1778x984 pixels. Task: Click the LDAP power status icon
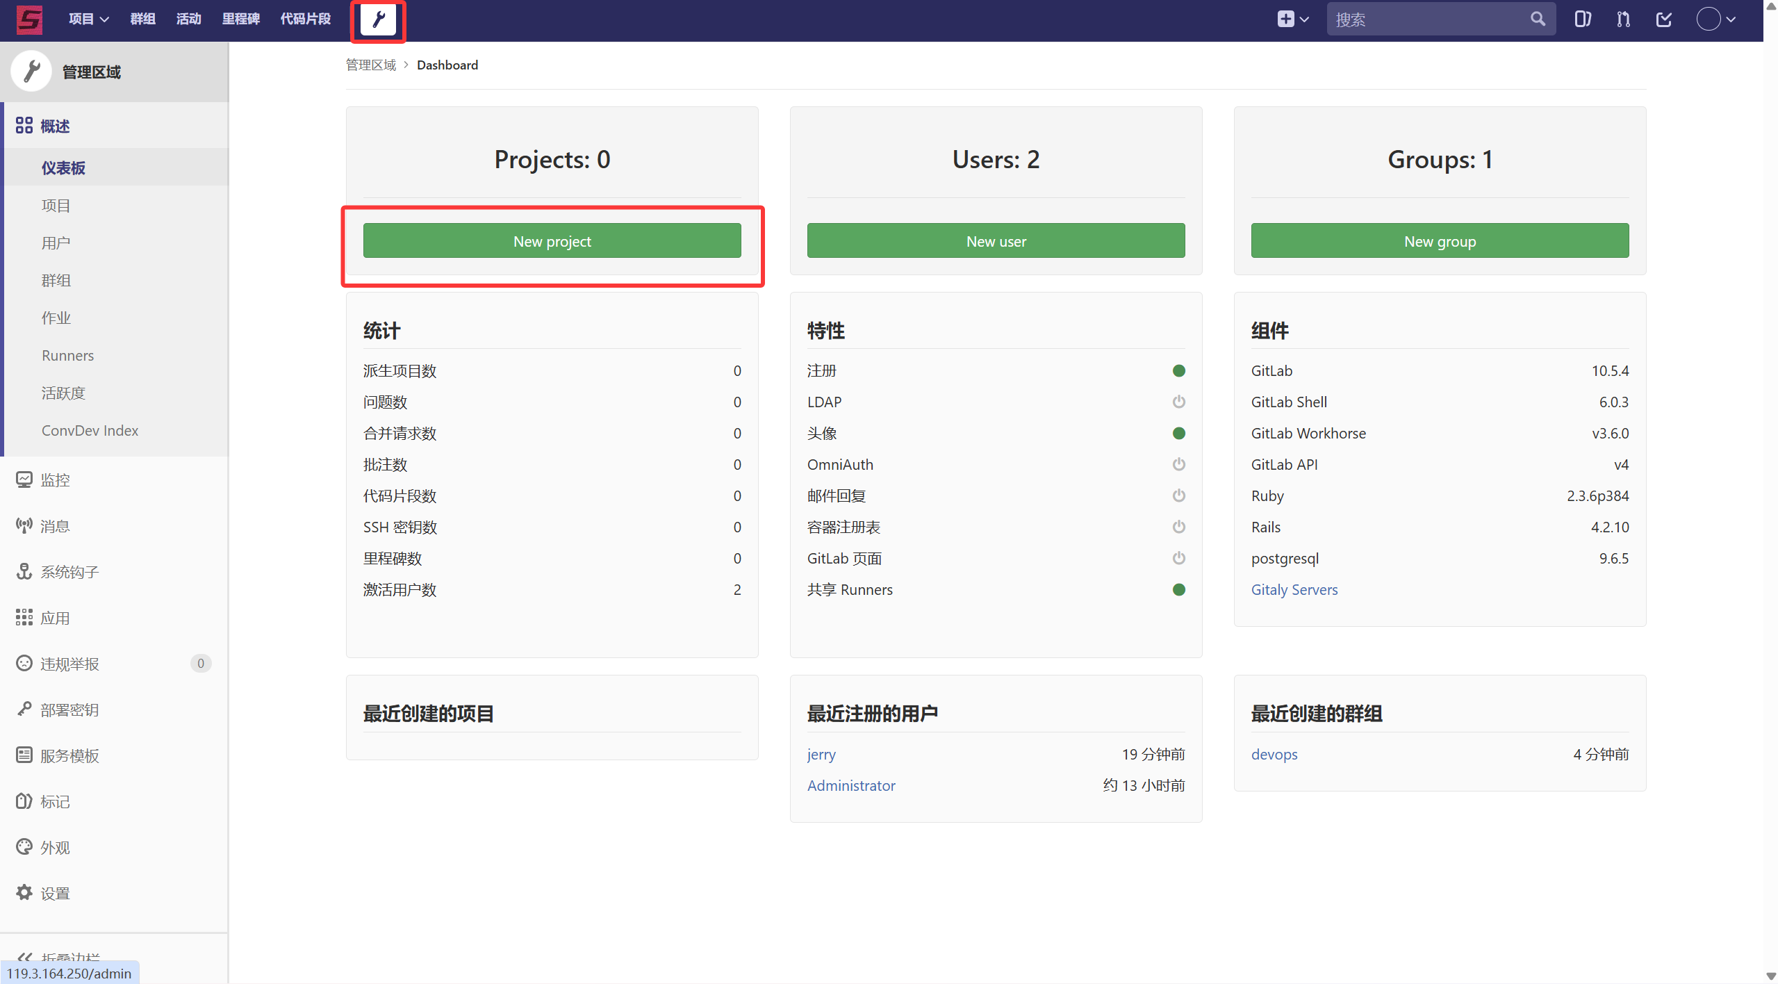click(1178, 402)
